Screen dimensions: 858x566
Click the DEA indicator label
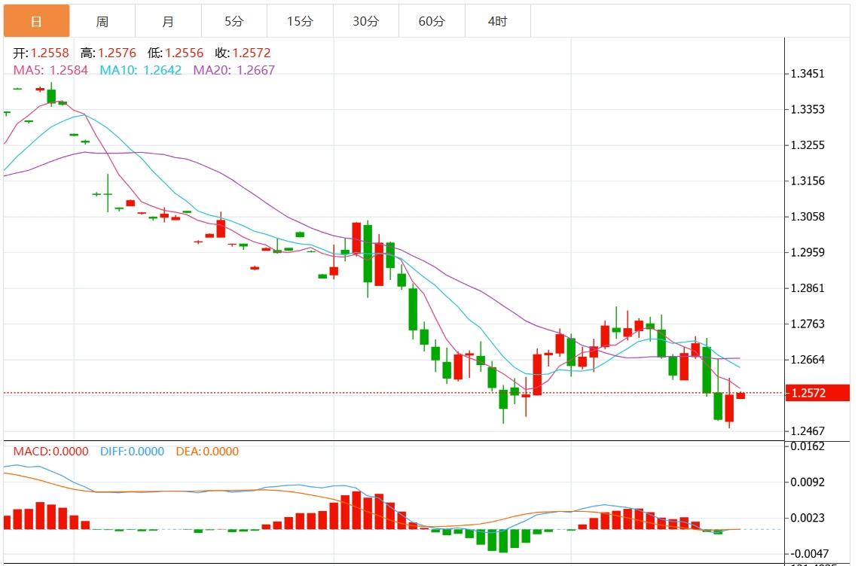pos(207,452)
